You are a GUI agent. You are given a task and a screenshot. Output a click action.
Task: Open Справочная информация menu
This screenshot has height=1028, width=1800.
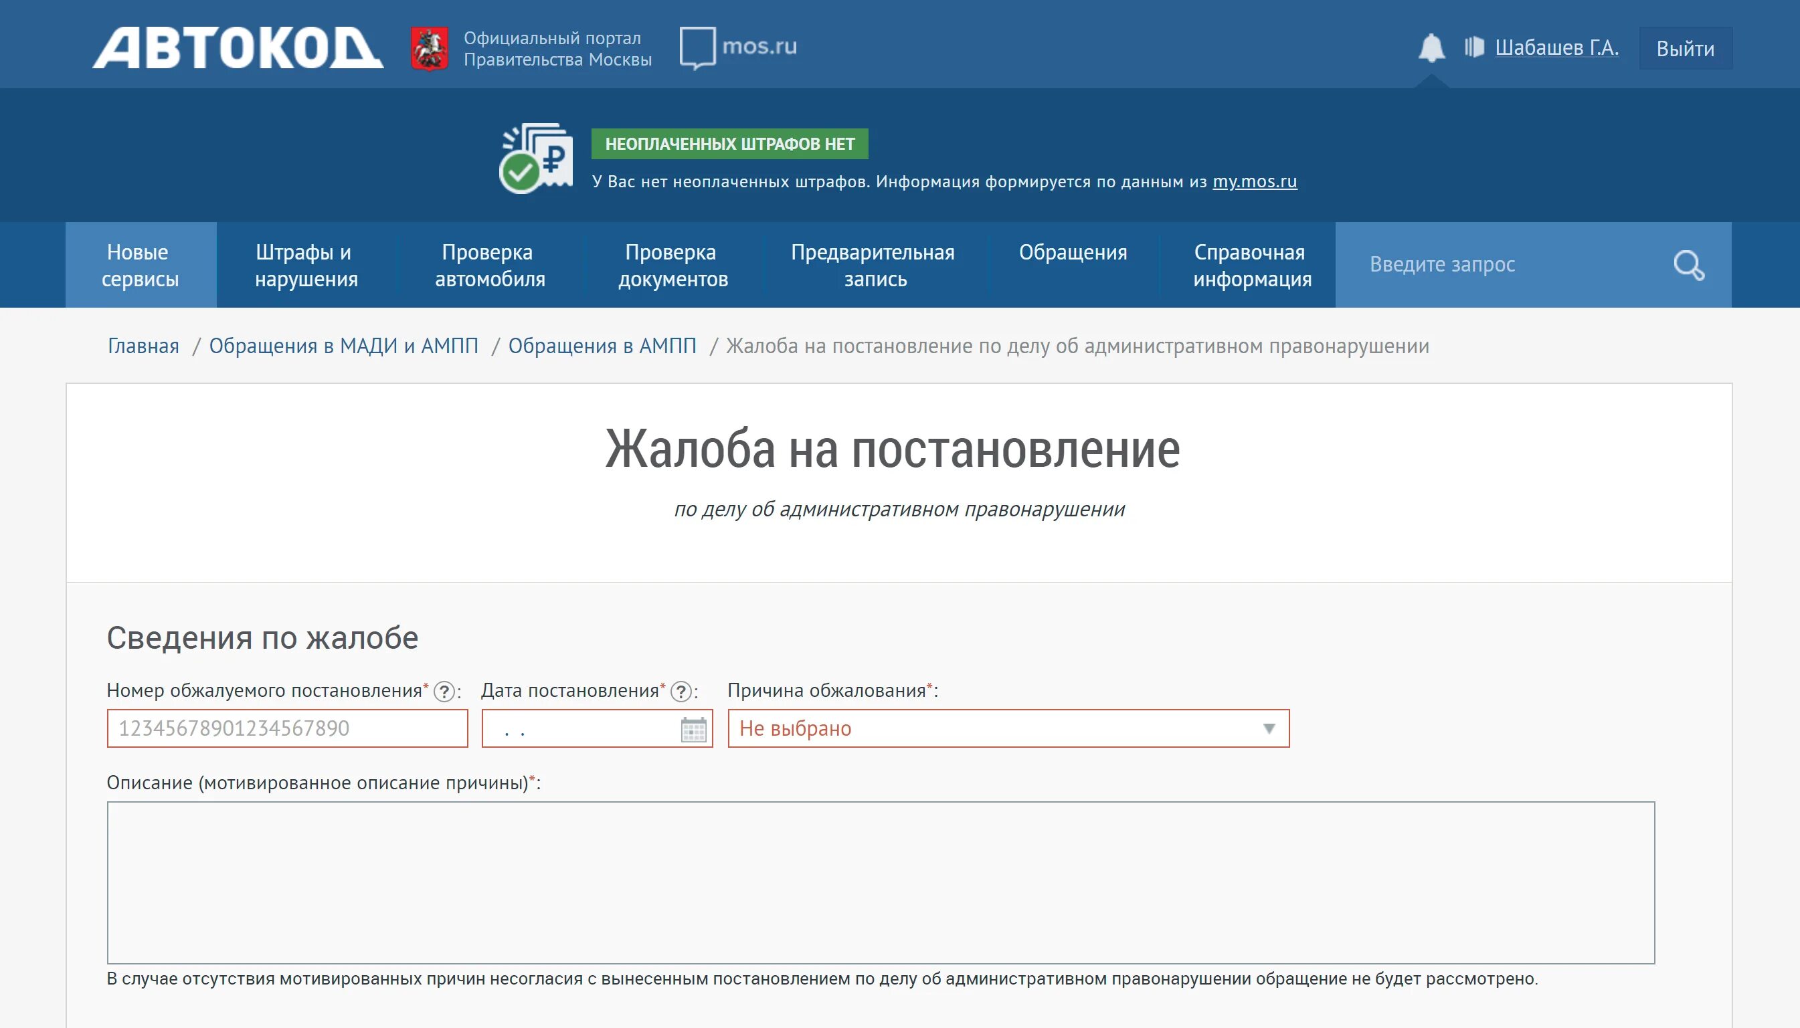click(x=1251, y=266)
